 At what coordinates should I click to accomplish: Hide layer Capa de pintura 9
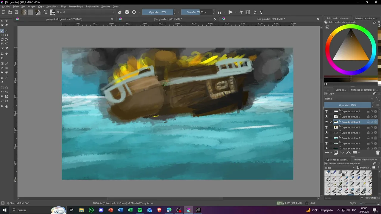point(326,117)
